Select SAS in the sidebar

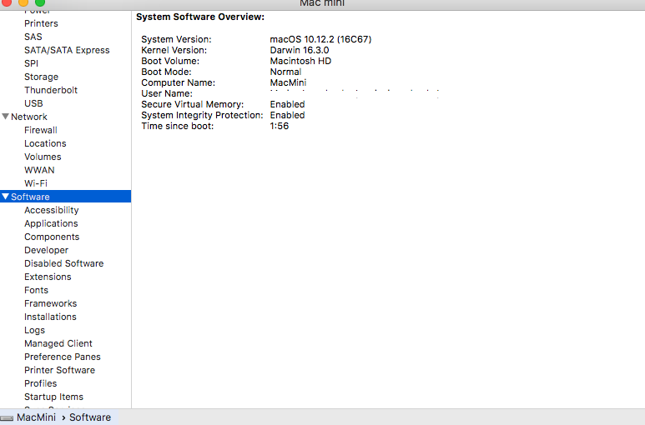coord(33,37)
